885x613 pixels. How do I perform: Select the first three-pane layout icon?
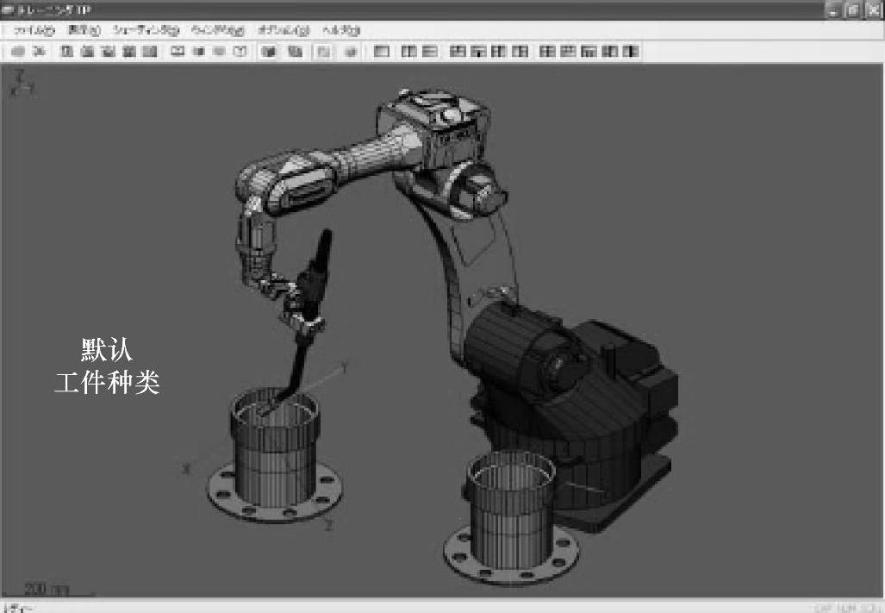click(x=458, y=52)
